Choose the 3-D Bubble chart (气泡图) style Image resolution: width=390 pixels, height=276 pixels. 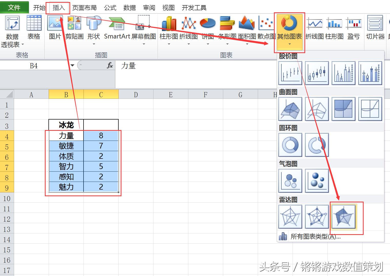317,181
